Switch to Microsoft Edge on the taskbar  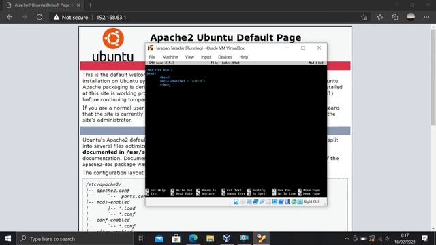click(193, 239)
